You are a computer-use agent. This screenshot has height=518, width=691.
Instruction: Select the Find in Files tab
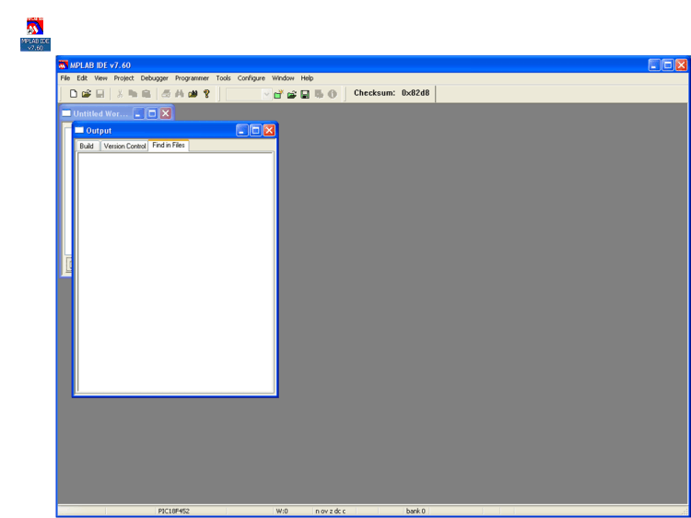coord(169,145)
